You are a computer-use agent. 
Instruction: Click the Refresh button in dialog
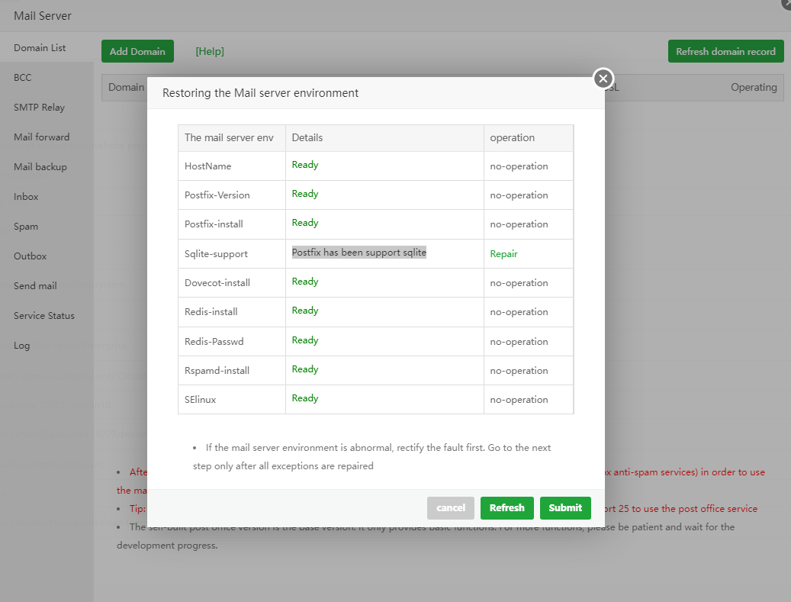pyautogui.click(x=506, y=508)
